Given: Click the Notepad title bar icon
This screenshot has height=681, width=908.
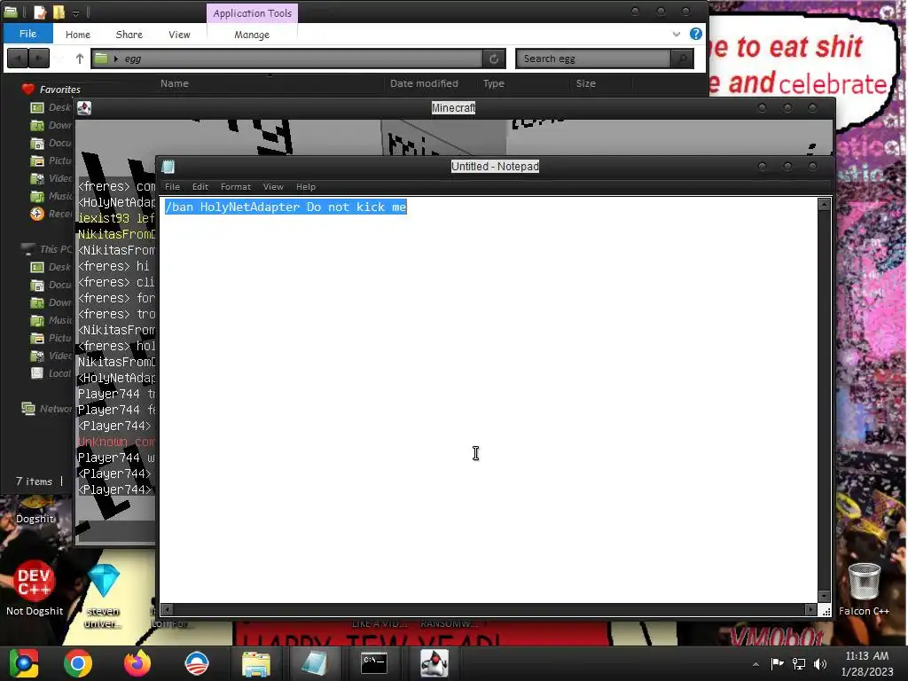Looking at the screenshot, I should coord(168,167).
